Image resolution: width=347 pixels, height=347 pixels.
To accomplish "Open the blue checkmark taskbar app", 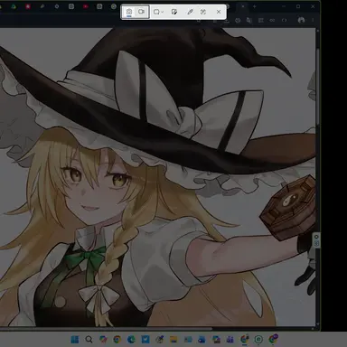I will [145, 340].
